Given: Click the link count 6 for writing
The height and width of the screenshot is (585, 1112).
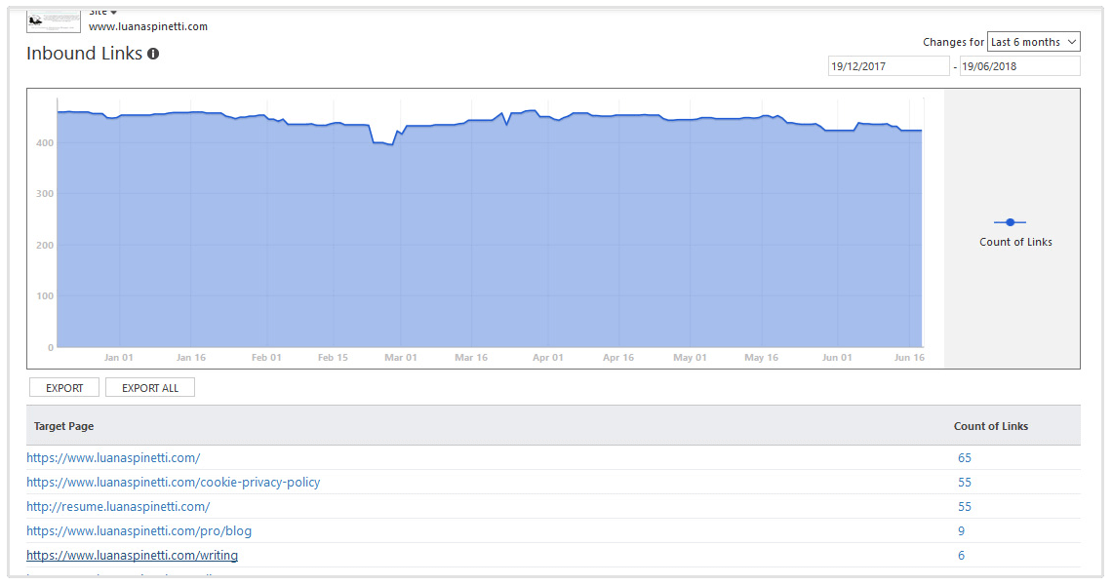Looking at the screenshot, I should (x=961, y=555).
